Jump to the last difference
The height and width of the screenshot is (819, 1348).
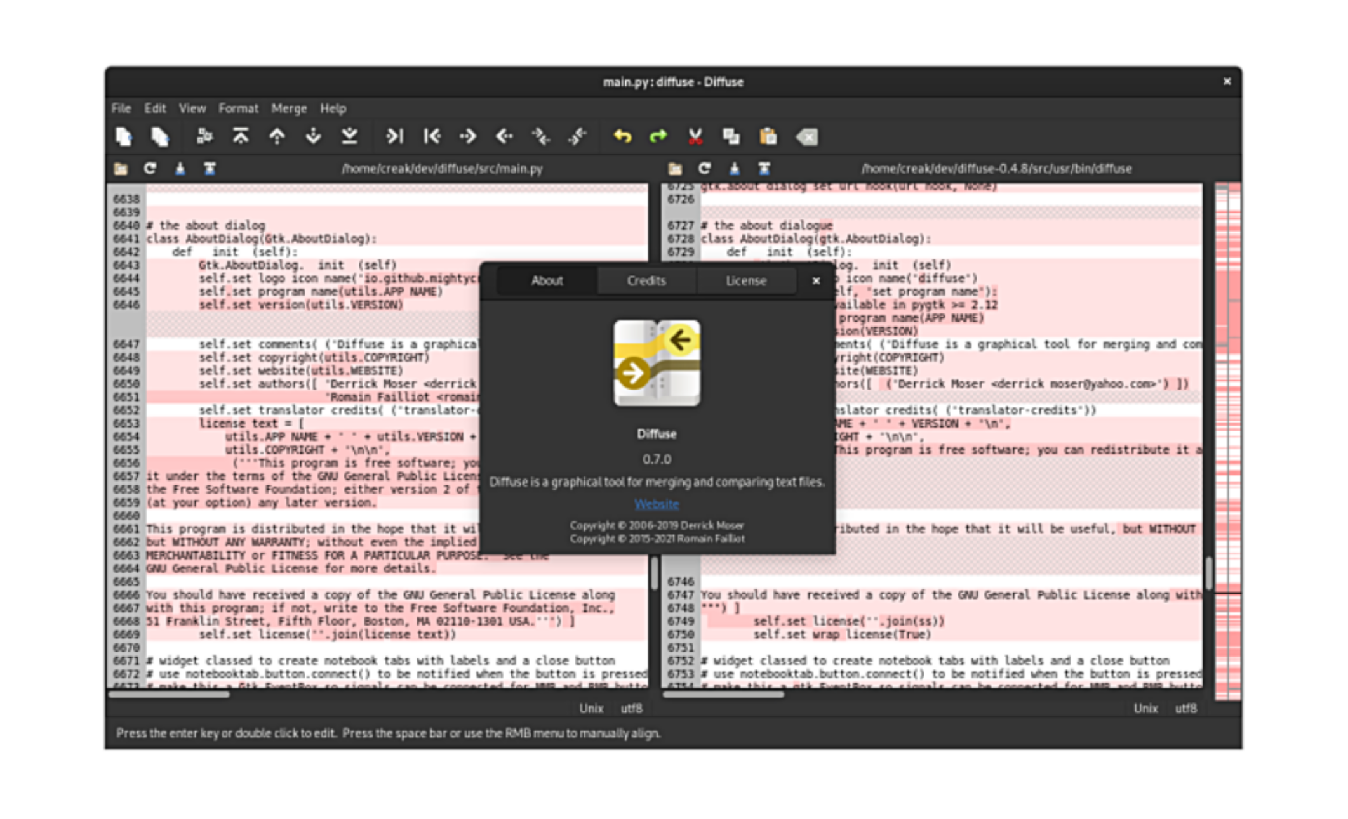(349, 136)
